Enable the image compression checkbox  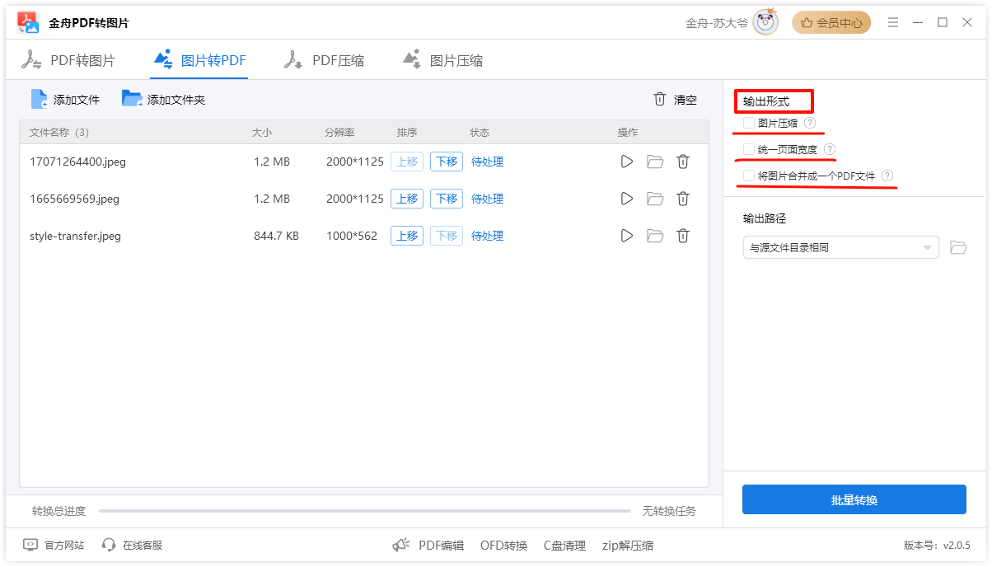[x=748, y=123]
